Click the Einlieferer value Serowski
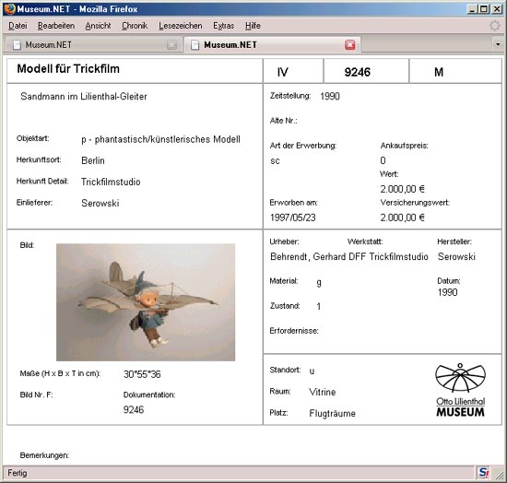 pos(100,203)
